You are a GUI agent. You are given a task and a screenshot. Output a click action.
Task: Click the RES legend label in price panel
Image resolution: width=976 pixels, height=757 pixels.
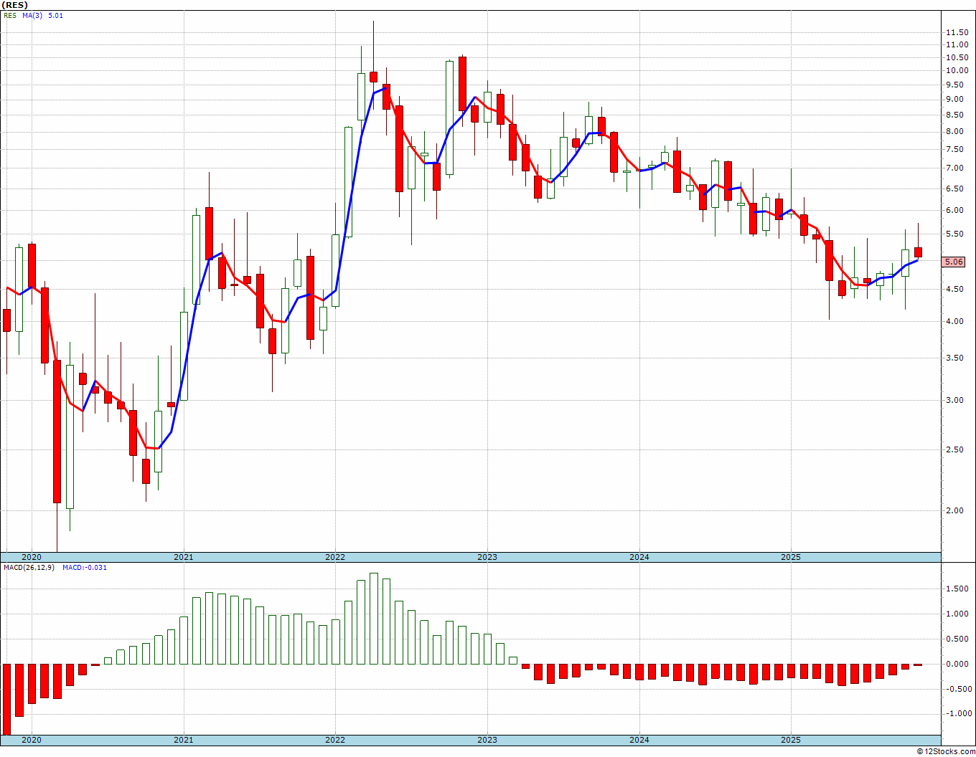[10, 15]
